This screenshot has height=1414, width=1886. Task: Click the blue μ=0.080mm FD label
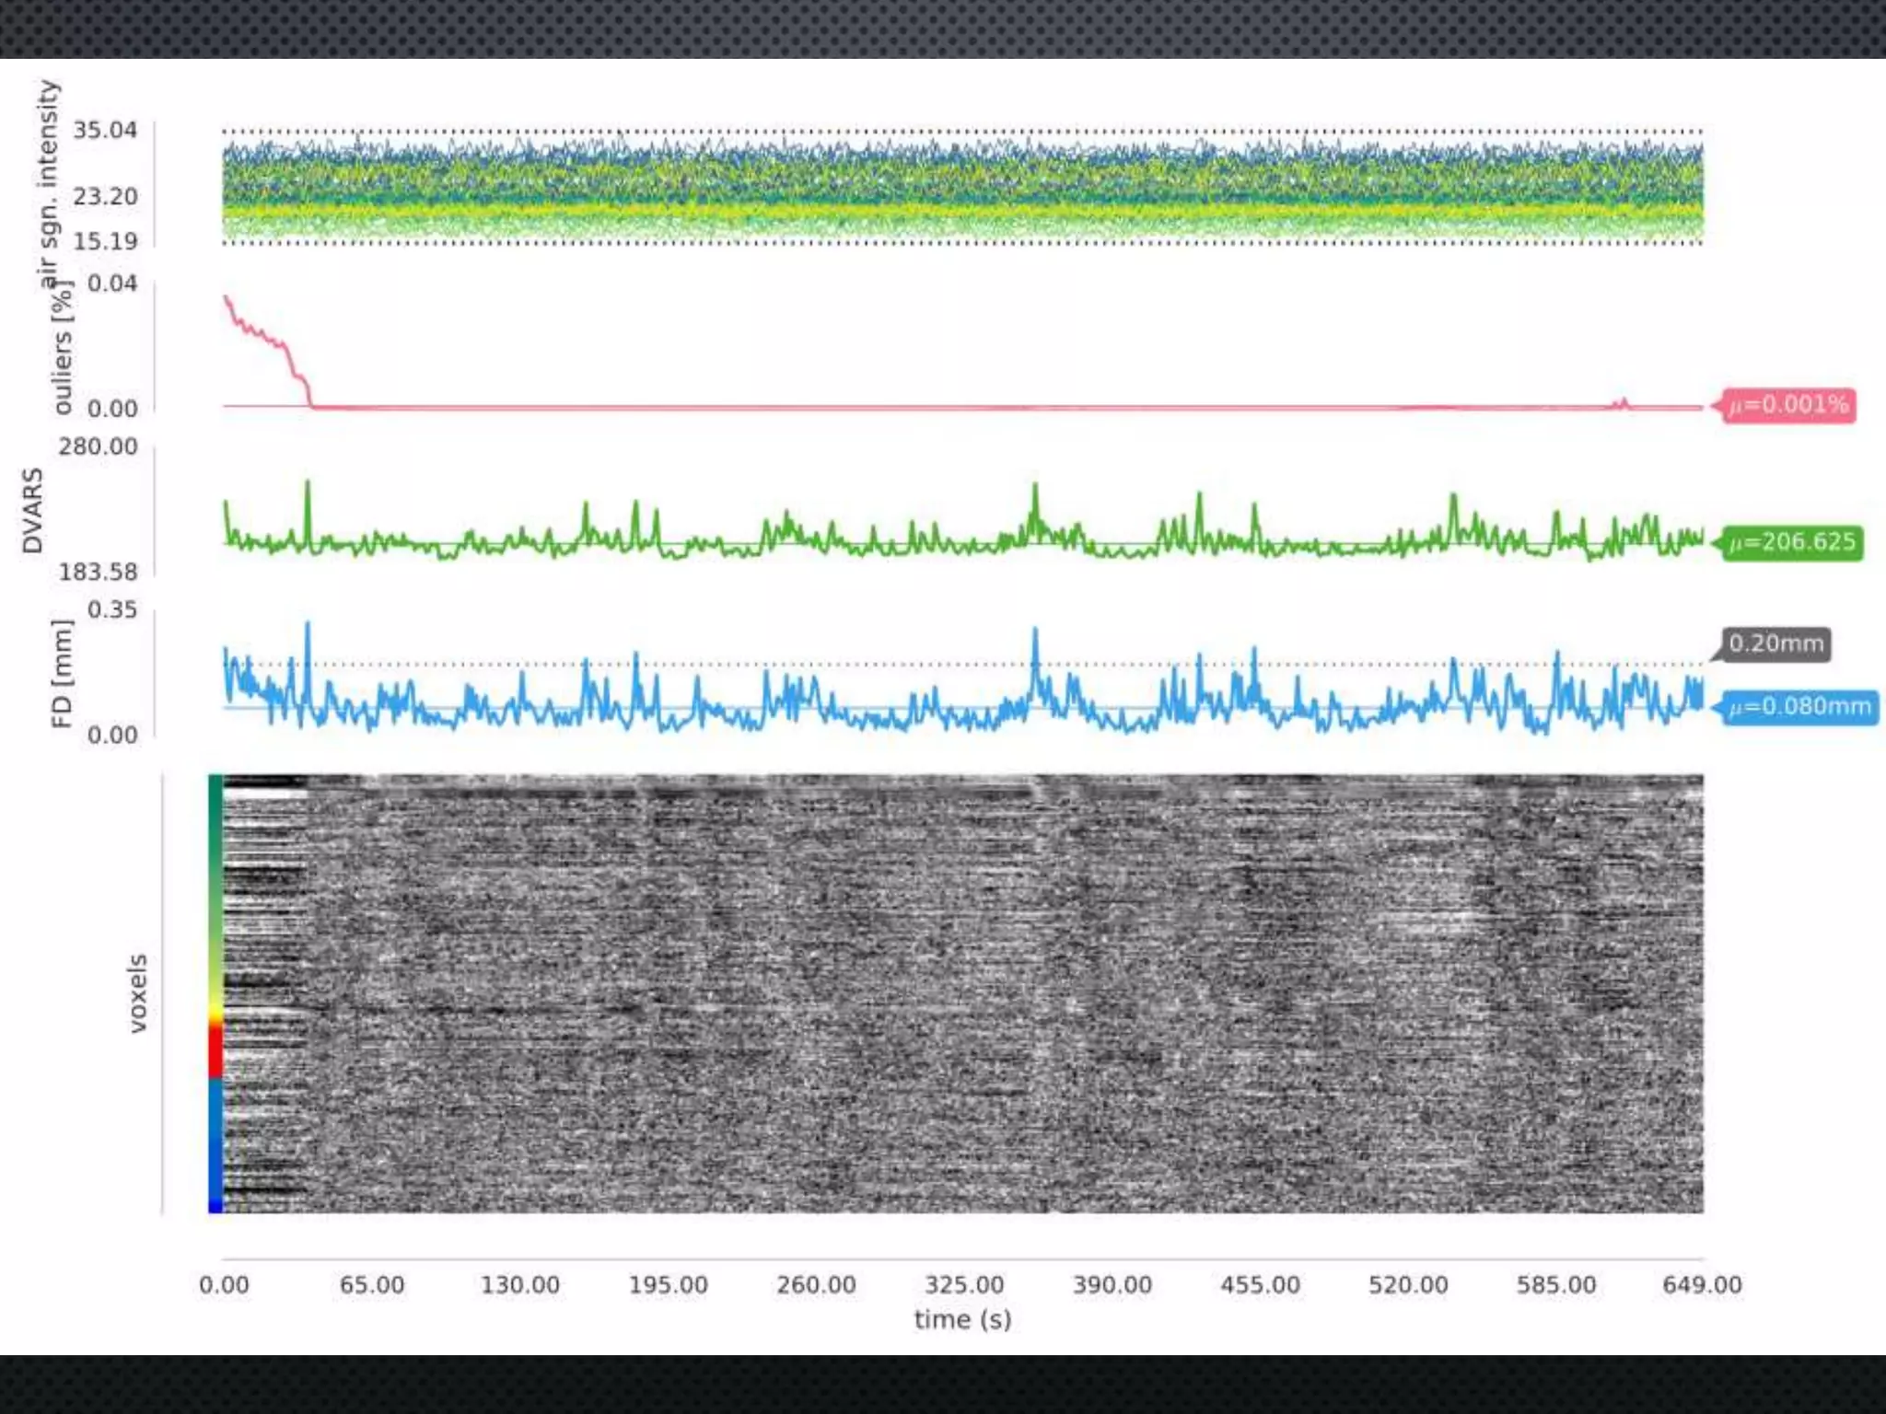pos(1799,707)
